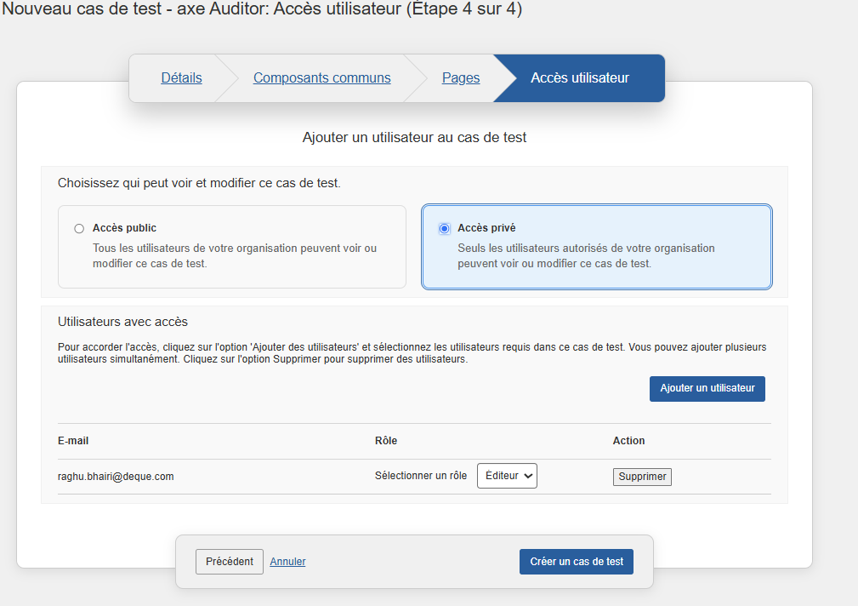Open the Composants communs step
858x606 pixels.
coord(321,78)
